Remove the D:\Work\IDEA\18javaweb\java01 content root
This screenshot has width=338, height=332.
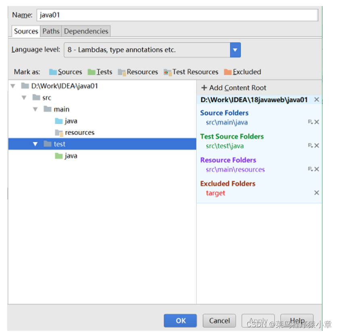(317, 100)
